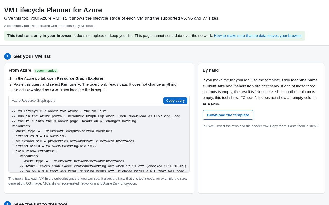Viewport: 329px width, 205px height.
Task: Click the query description below the code block
Action: (98, 181)
